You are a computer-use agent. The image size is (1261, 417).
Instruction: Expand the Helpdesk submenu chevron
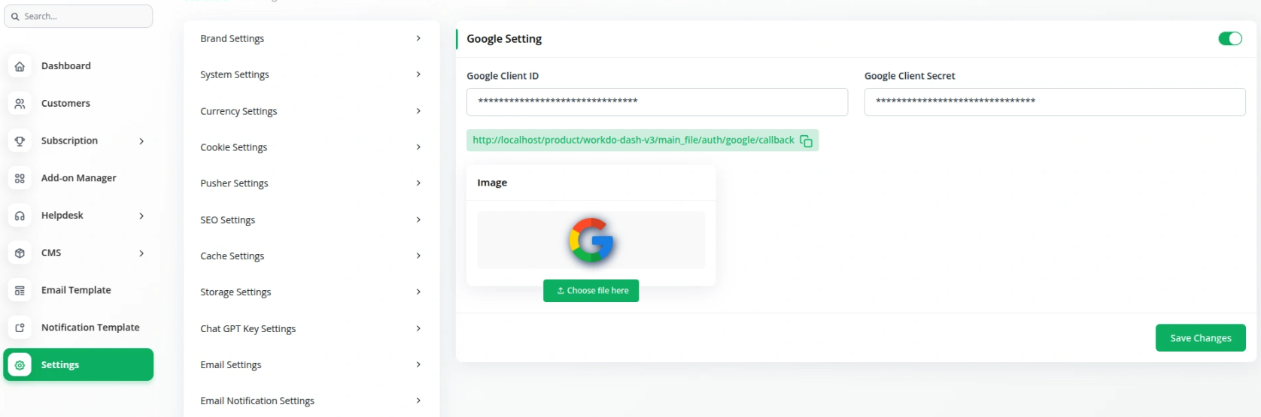[141, 216]
